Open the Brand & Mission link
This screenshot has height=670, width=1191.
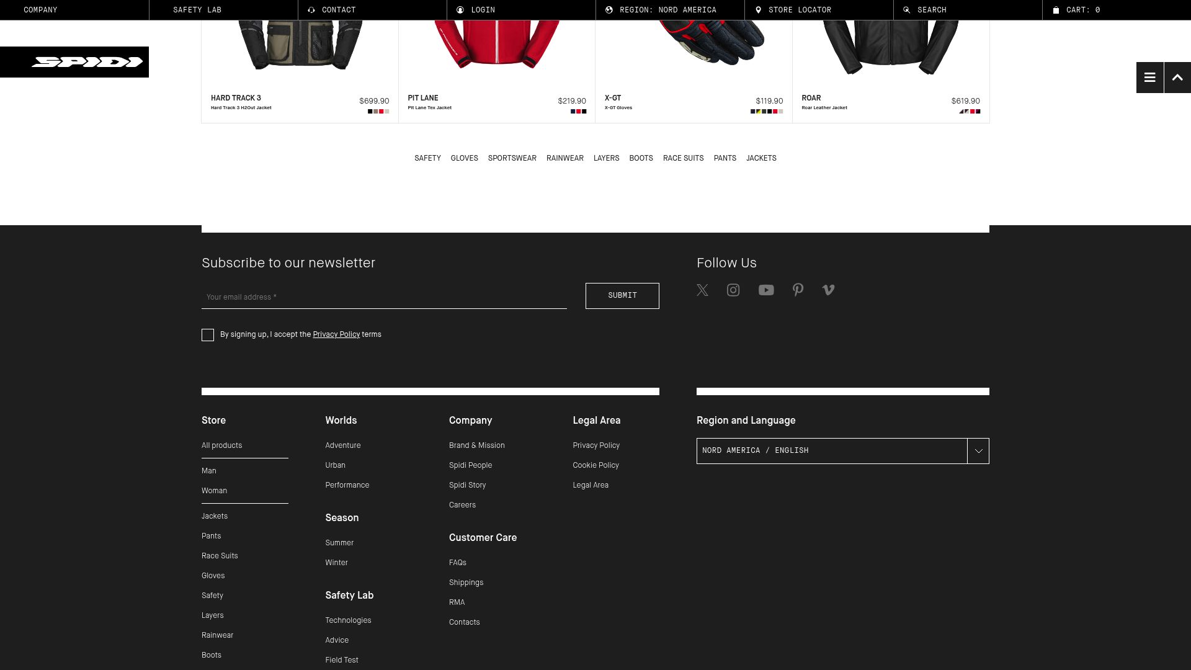coord(476,445)
